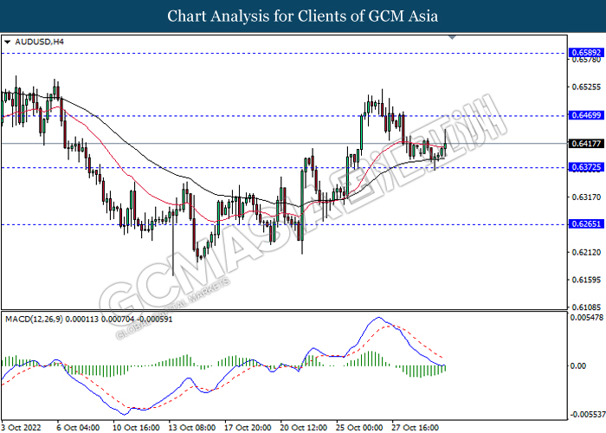Click the current price label 0.64177
The image size is (606, 433).
[x=586, y=144]
